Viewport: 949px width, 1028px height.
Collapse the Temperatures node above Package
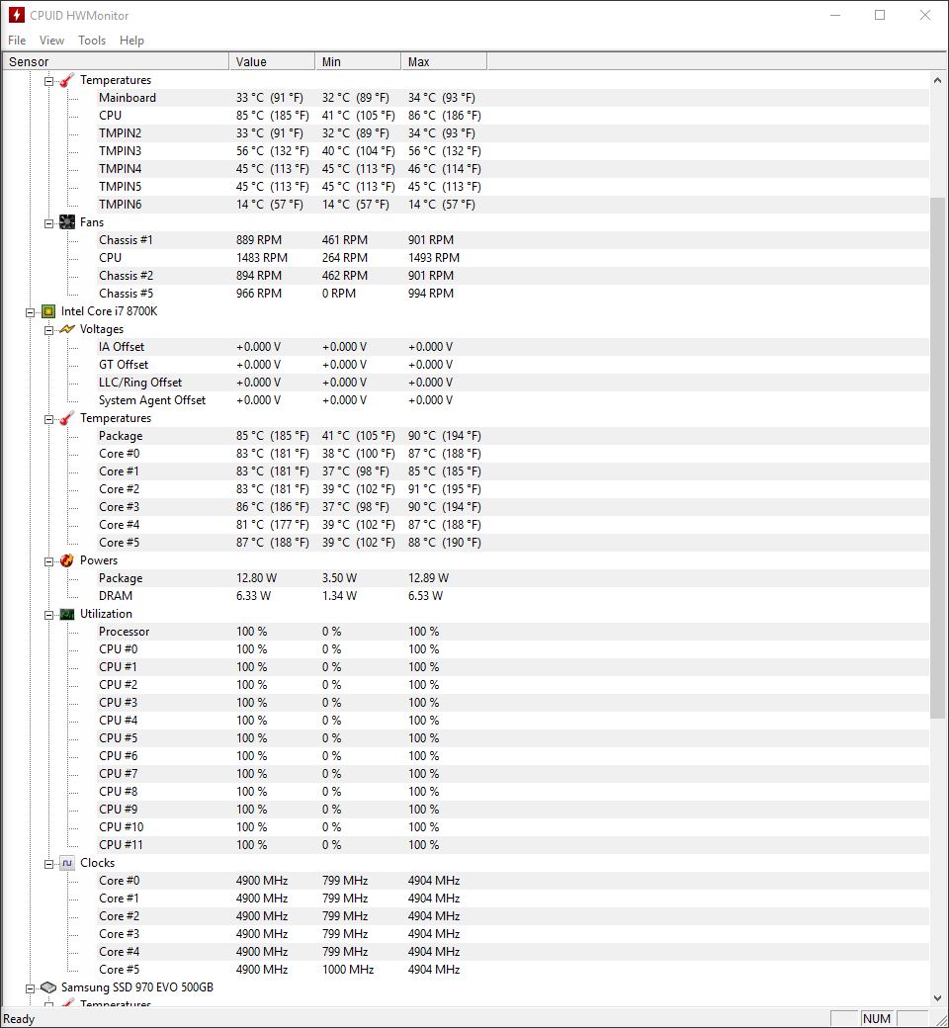(48, 419)
